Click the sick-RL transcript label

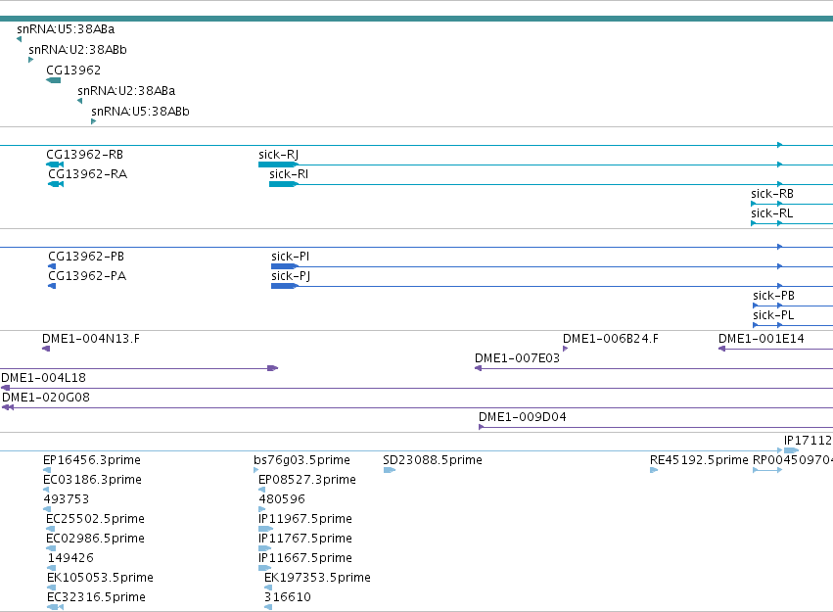[x=772, y=213]
